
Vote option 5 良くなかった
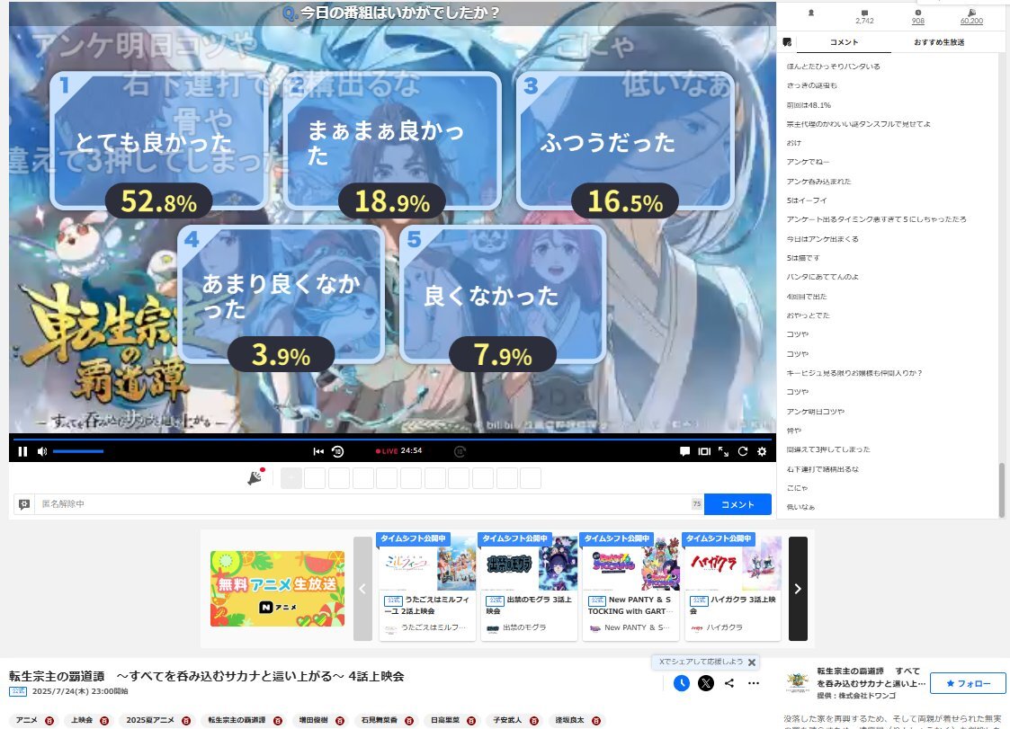coord(503,294)
